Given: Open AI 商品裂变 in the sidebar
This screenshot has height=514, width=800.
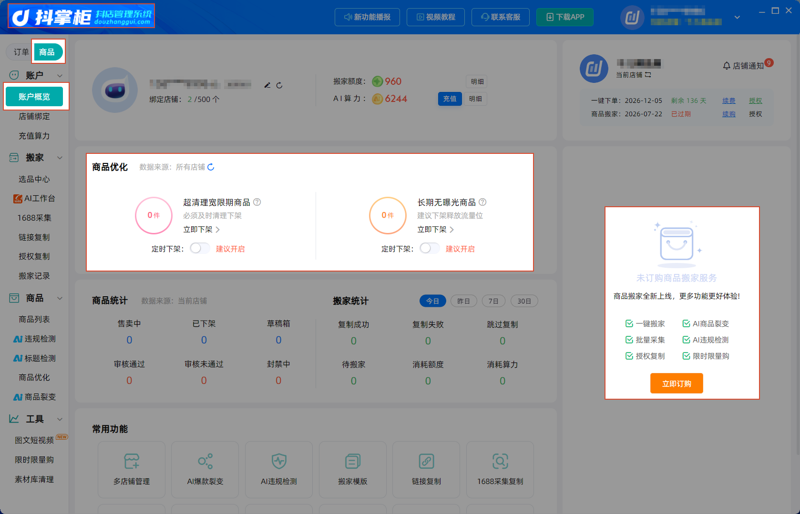Looking at the screenshot, I should point(34,397).
